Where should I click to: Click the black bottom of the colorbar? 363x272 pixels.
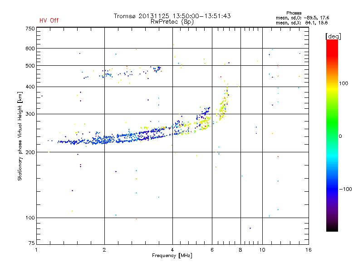coord(332,228)
